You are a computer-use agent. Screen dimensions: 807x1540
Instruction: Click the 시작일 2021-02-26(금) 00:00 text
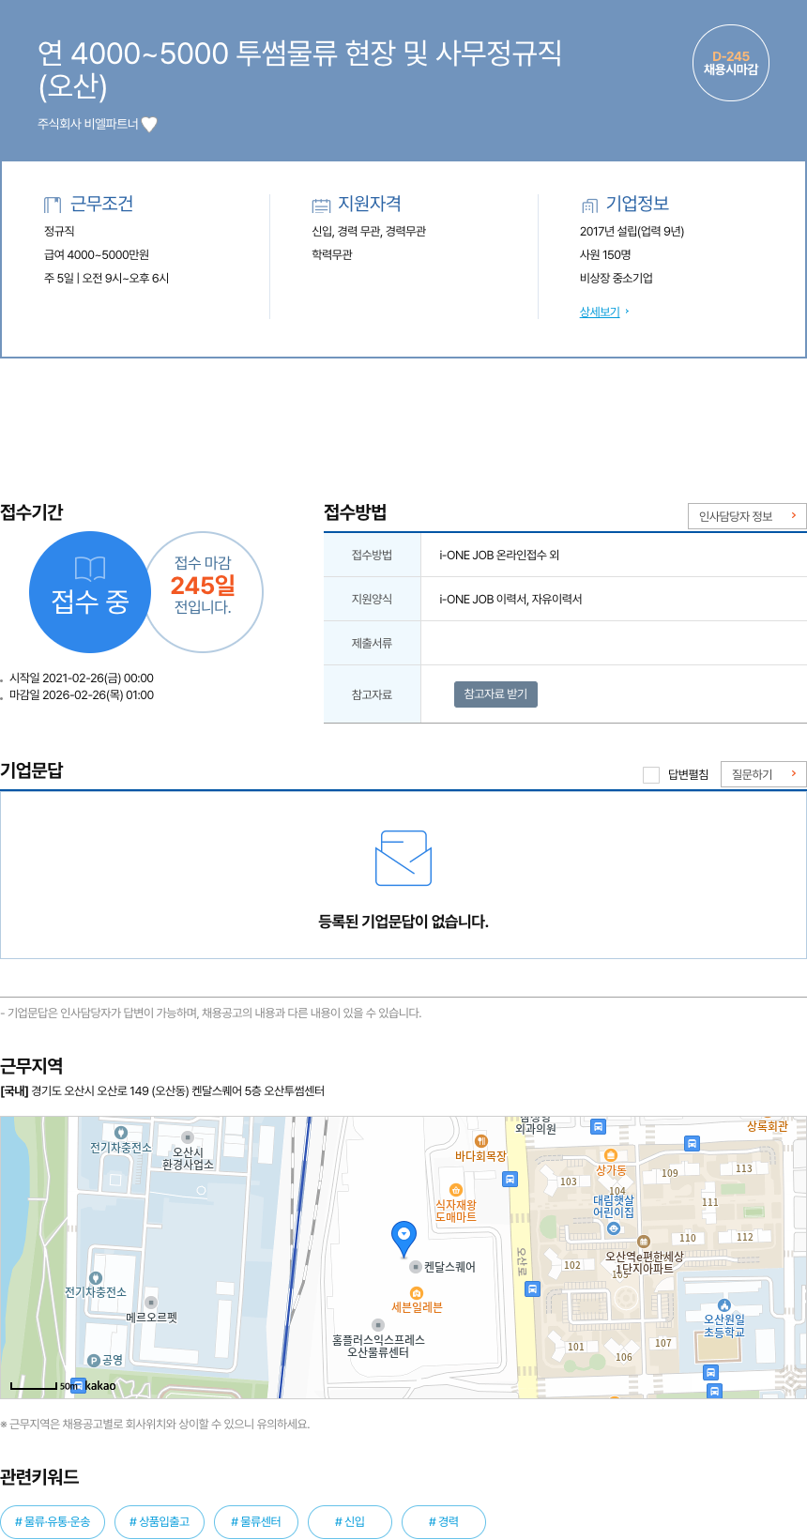coord(82,679)
